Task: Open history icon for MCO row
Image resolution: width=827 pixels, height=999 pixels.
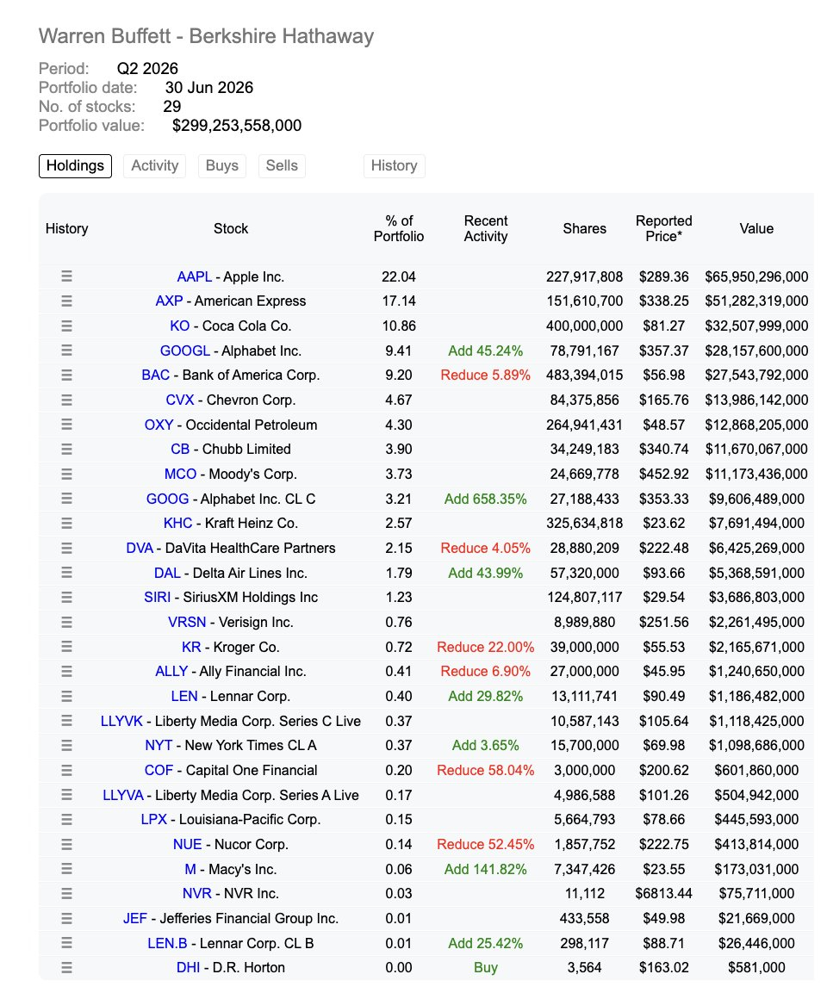Action: coord(66,474)
